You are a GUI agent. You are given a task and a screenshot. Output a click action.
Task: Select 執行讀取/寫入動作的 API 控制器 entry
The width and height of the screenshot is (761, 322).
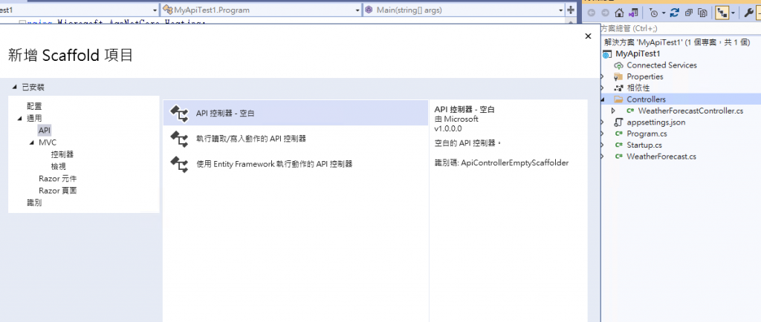pos(296,139)
